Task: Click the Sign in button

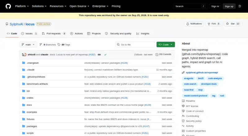Action: coord(215,6)
